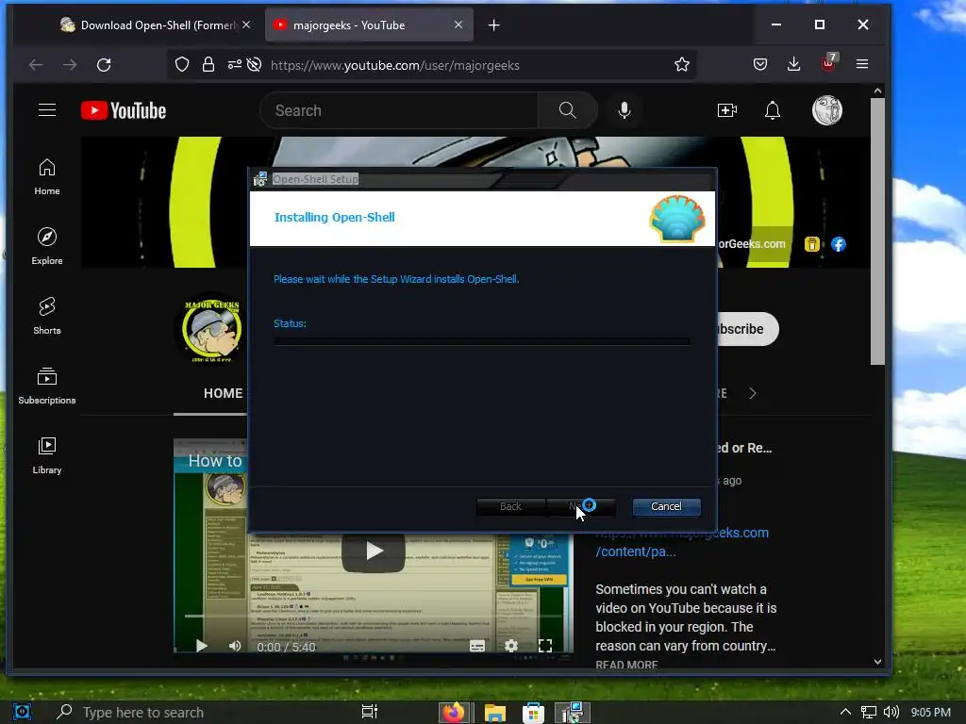
Task: Open the video player settings gear
Action: click(x=510, y=646)
